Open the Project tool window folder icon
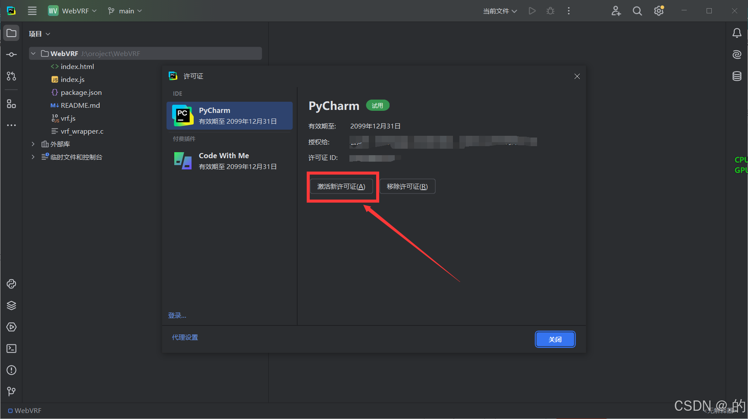Screen dimensions: 748x419 tap(12, 33)
